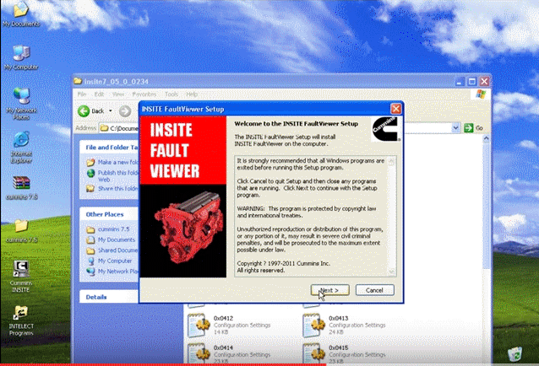Open View menu in Explorer window
The height and width of the screenshot is (366, 539).
[118, 94]
